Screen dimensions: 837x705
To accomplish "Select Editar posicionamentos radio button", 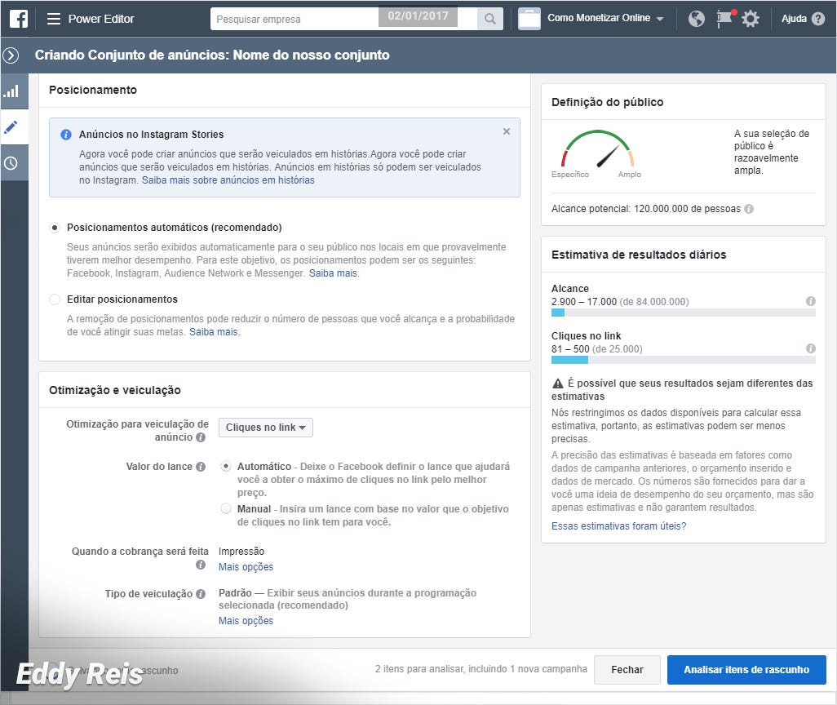I will coord(55,299).
